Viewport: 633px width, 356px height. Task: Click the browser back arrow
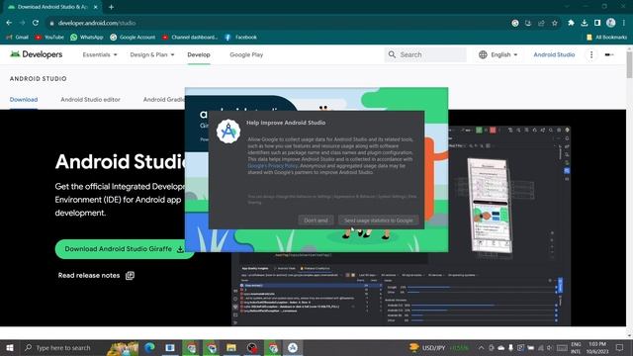click(9, 23)
